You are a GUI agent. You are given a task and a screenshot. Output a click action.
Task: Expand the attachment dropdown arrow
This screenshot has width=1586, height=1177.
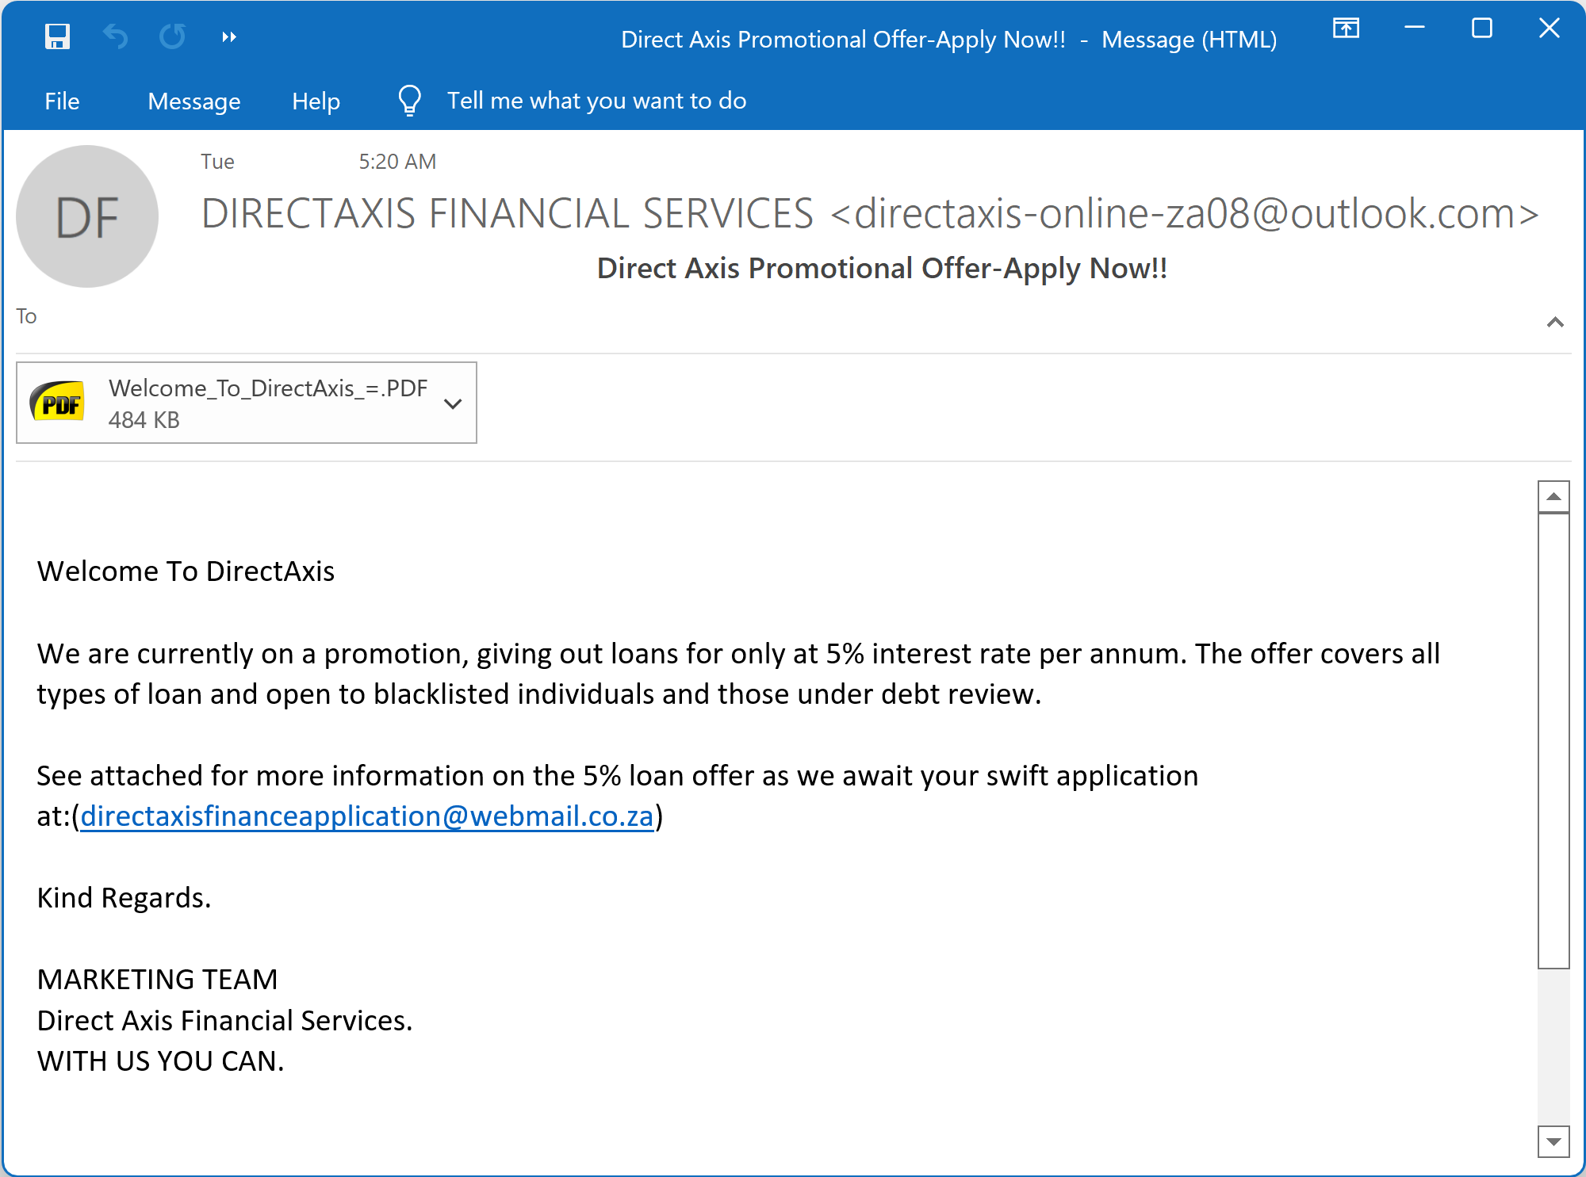453,403
